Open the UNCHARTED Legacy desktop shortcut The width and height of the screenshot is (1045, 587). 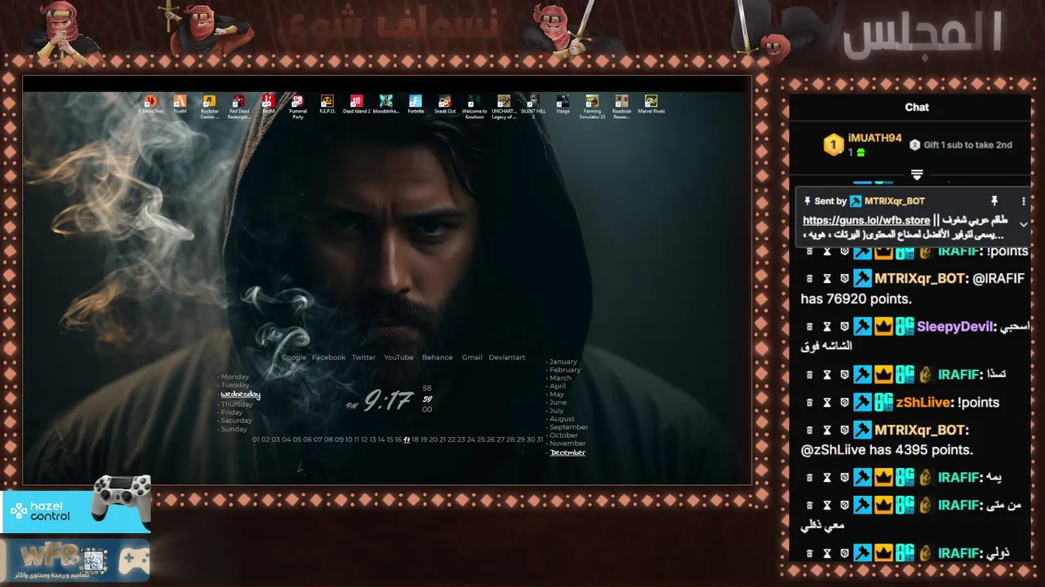pyautogui.click(x=504, y=107)
